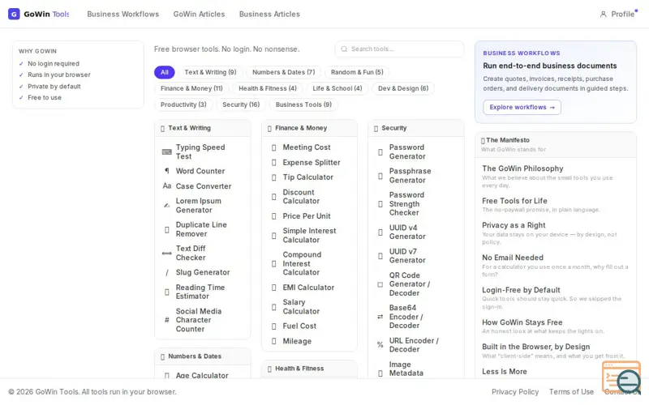
Task: Open the Discount Calculator tool
Action: (x=301, y=197)
